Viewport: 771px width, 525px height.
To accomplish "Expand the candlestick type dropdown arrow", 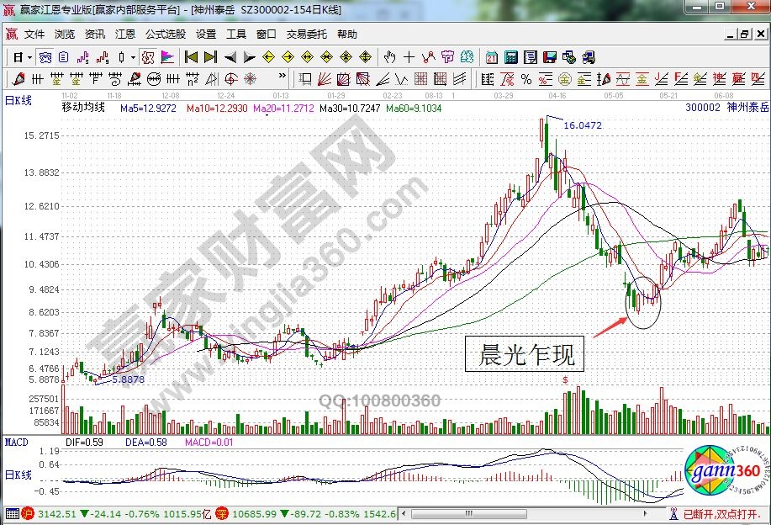I will (x=135, y=57).
